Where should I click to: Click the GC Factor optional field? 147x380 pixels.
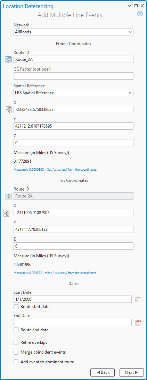click(73, 76)
